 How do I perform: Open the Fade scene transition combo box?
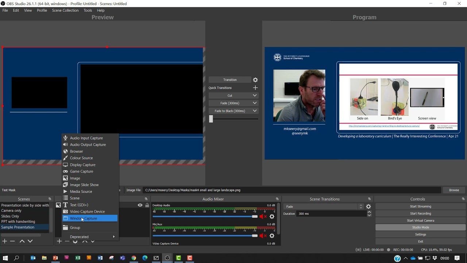point(324,207)
